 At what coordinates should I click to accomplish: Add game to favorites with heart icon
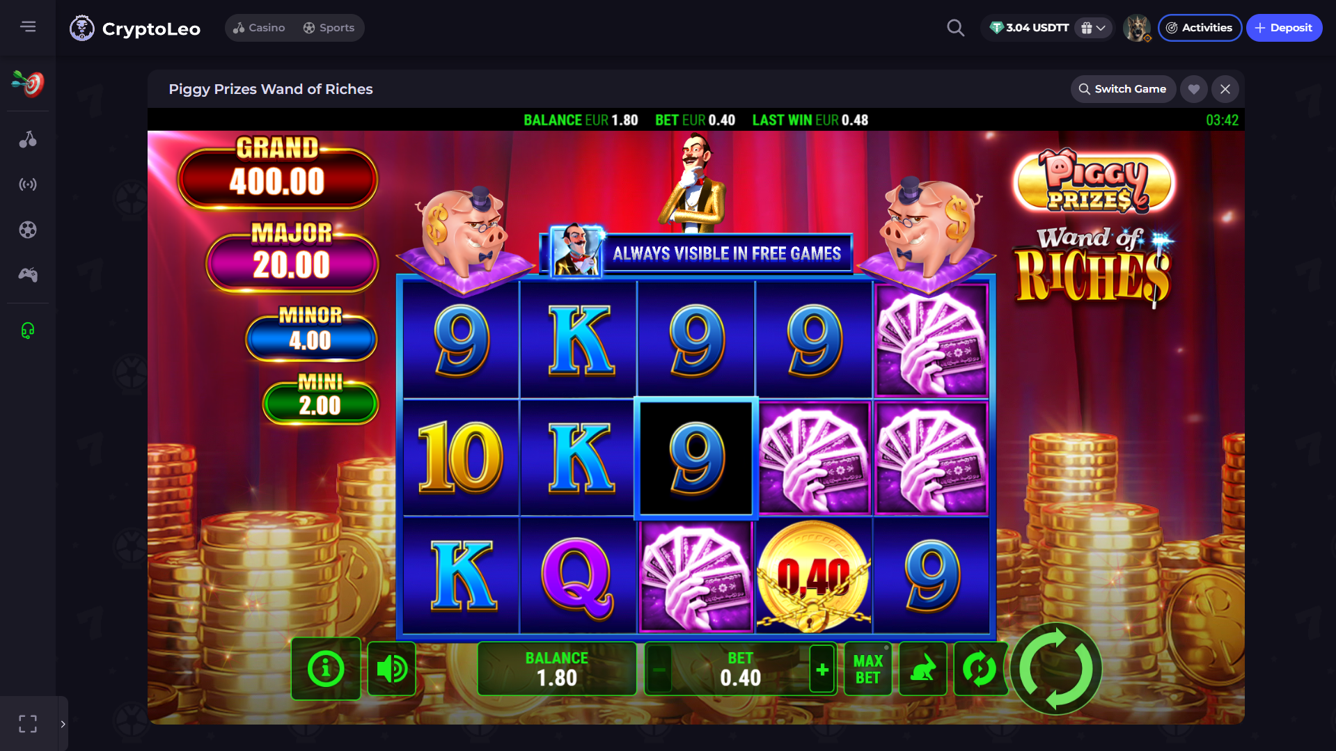[x=1193, y=89]
